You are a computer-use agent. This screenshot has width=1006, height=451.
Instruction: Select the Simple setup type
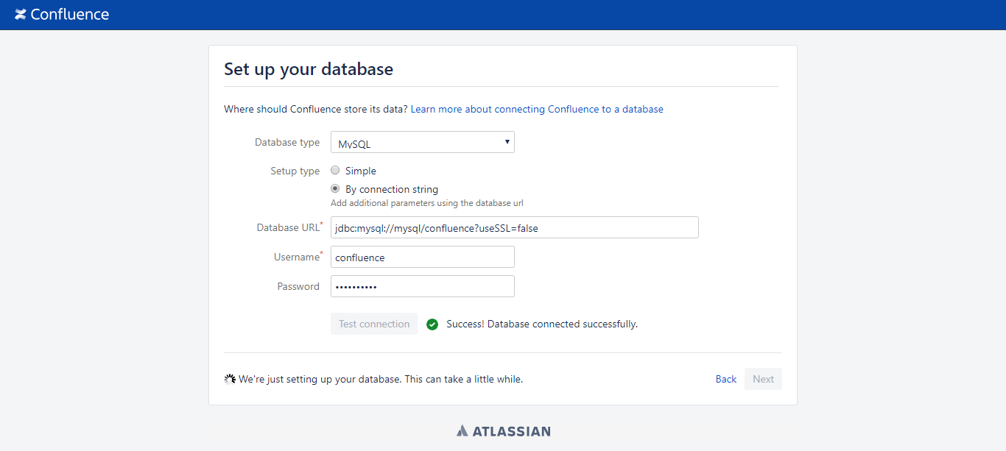335,171
